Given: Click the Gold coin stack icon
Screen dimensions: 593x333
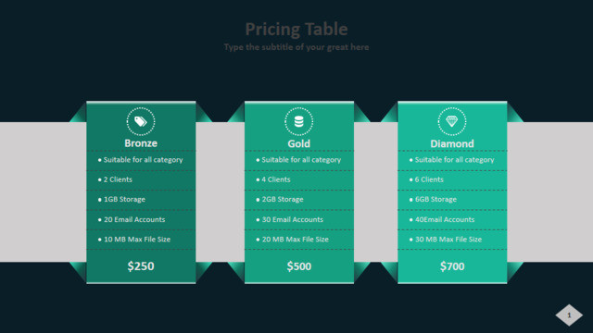Looking at the screenshot, I should tap(298, 121).
